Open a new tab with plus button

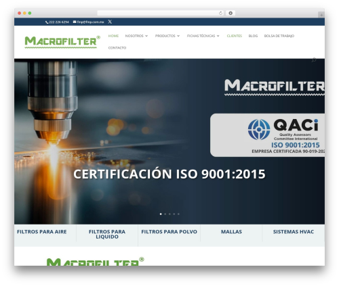click(x=321, y=15)
